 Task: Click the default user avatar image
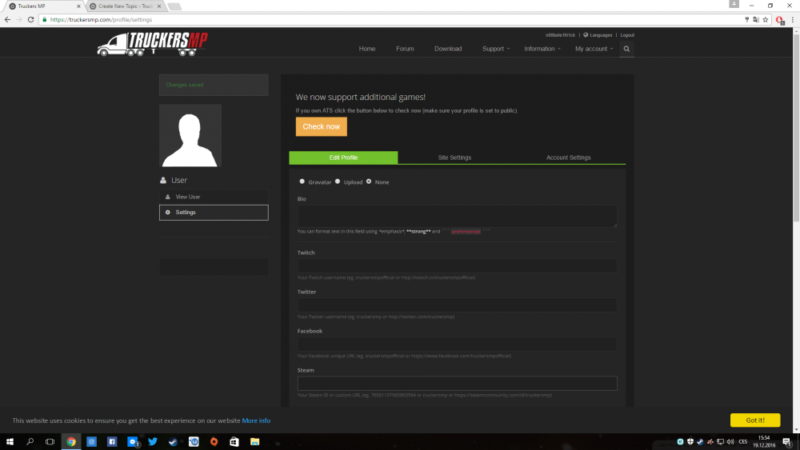190,135
